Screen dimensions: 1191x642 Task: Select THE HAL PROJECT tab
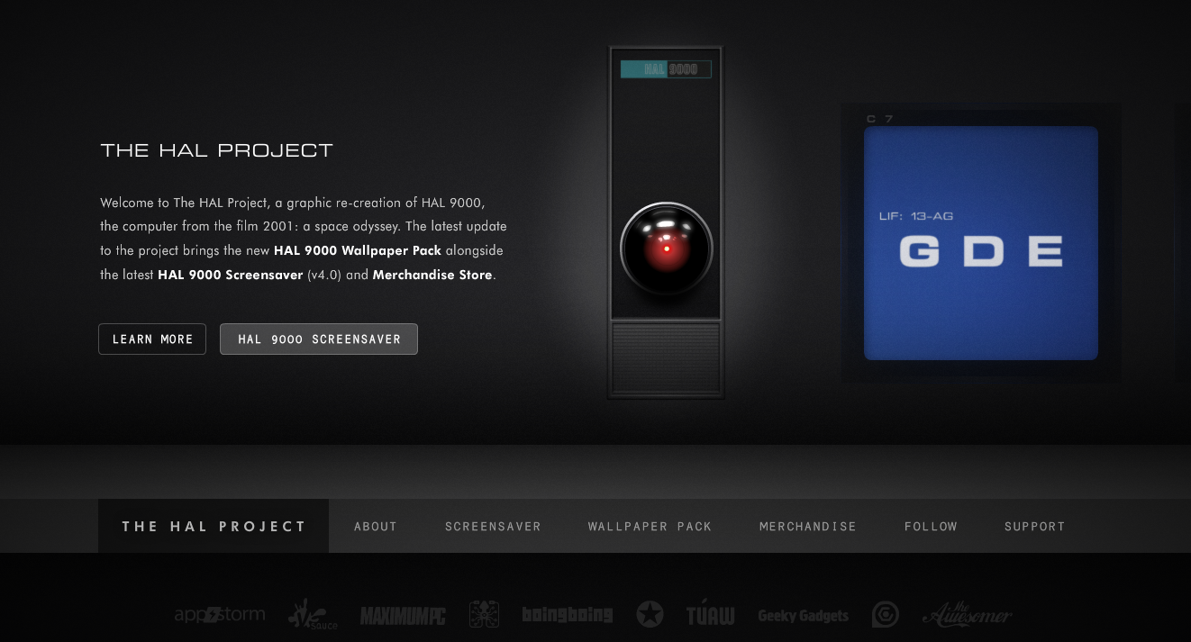tap(213, 526)
